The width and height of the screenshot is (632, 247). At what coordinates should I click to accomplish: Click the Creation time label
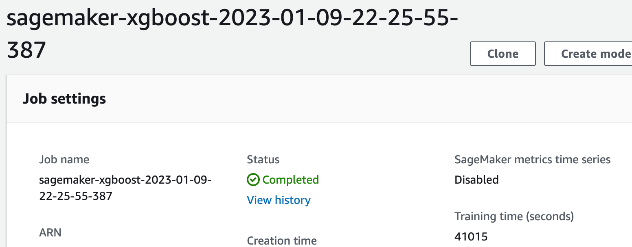tap(282, 240)
